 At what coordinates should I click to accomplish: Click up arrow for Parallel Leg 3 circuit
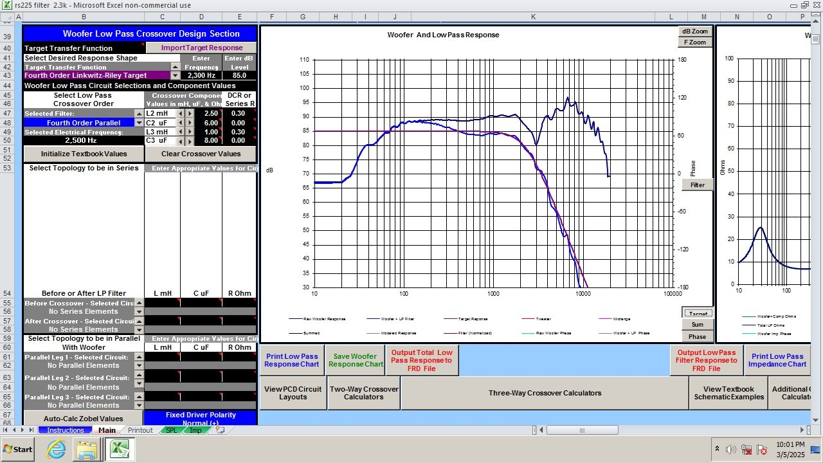tap(139, 397)
